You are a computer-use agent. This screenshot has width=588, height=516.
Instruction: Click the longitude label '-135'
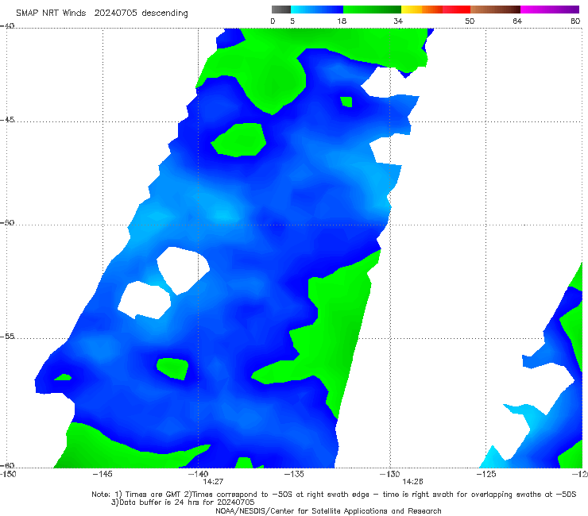tap(294, 475)
